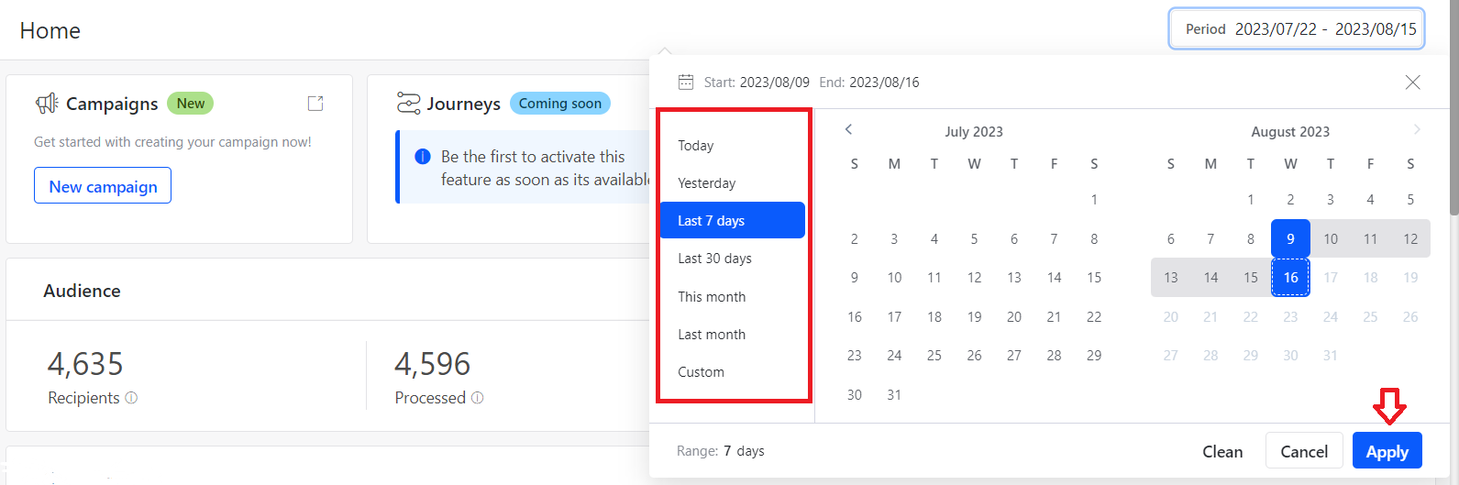This screenshot has width=1459, height=485.
Task: Click the July 2023 month header
Action: tap(974, 132)
